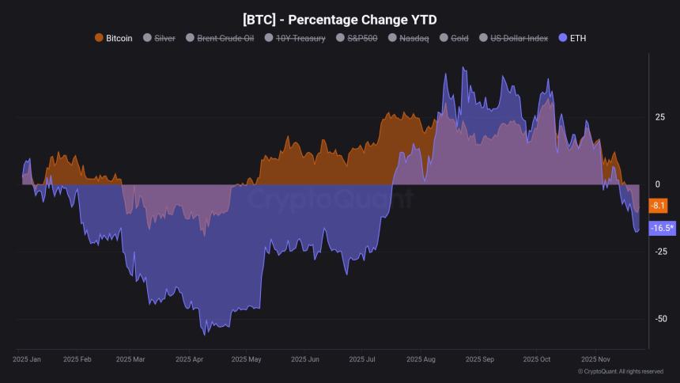This screenshot has width=680, height=383.
Task: Hide the ETH series
Action: 578,38
